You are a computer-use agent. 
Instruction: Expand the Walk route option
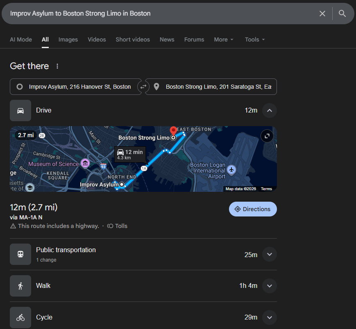tap(269, 286)
